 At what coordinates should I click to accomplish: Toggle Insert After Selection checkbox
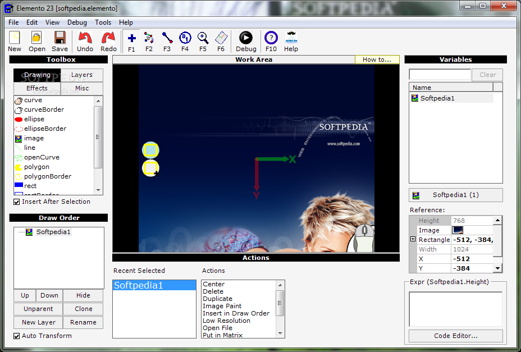click(17, 202)
